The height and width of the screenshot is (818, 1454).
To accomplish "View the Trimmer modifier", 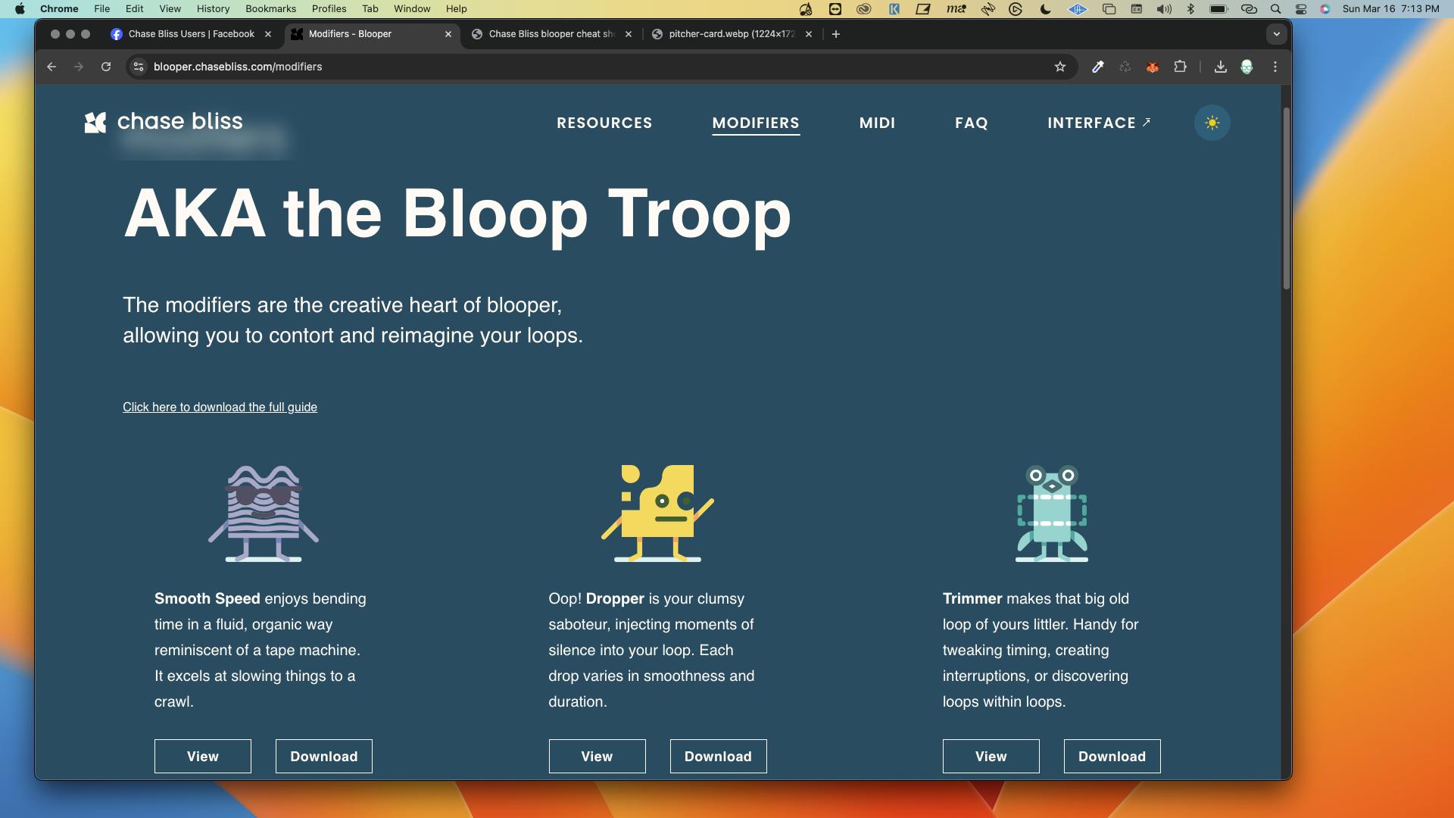I will click(x=991, y=756).
